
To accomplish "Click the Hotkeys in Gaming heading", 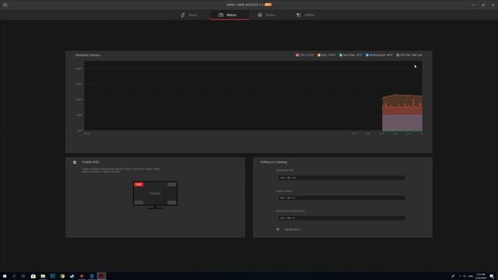I will 273,162.
